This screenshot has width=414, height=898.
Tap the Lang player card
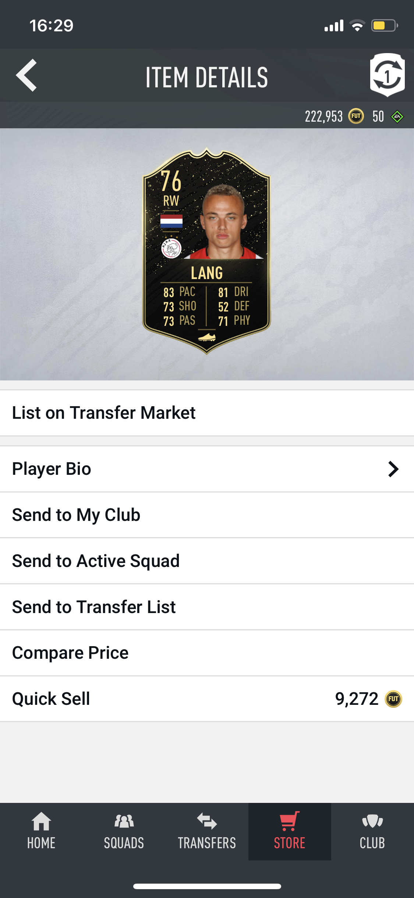[207, 251]
